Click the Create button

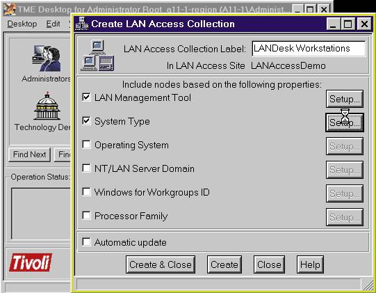224,264
